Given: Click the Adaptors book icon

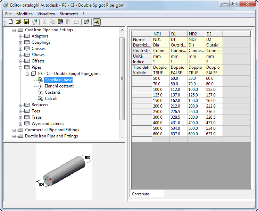Looking at the screenshot, I should point(27,36).
